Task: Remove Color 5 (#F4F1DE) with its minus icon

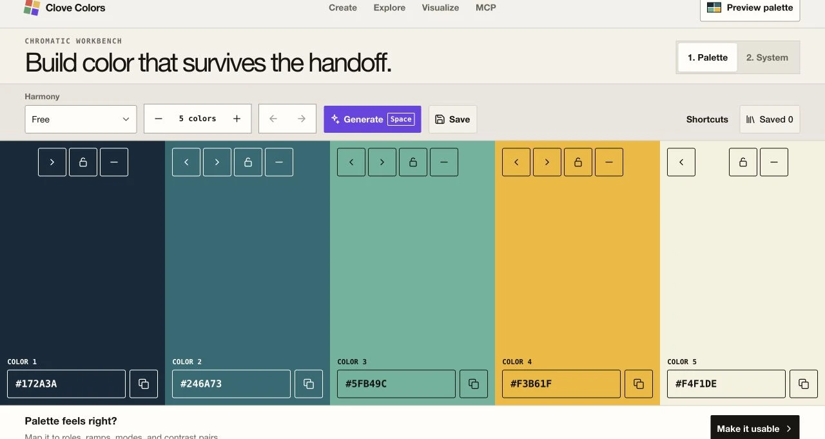Action: [x=774, y=162]
